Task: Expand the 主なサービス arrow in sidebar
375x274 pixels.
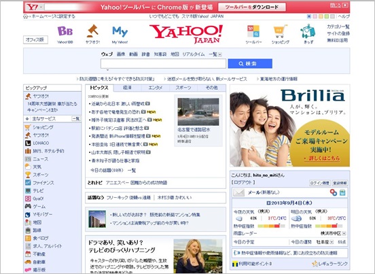Action: (x=27, y=119)
